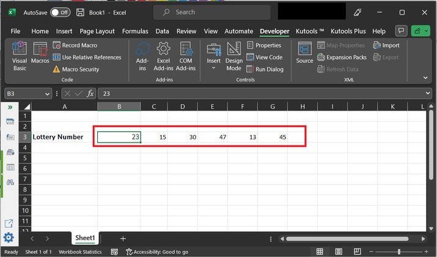Click the Macros icon
This screenshot has width=437, height=257.
[40, 53]
